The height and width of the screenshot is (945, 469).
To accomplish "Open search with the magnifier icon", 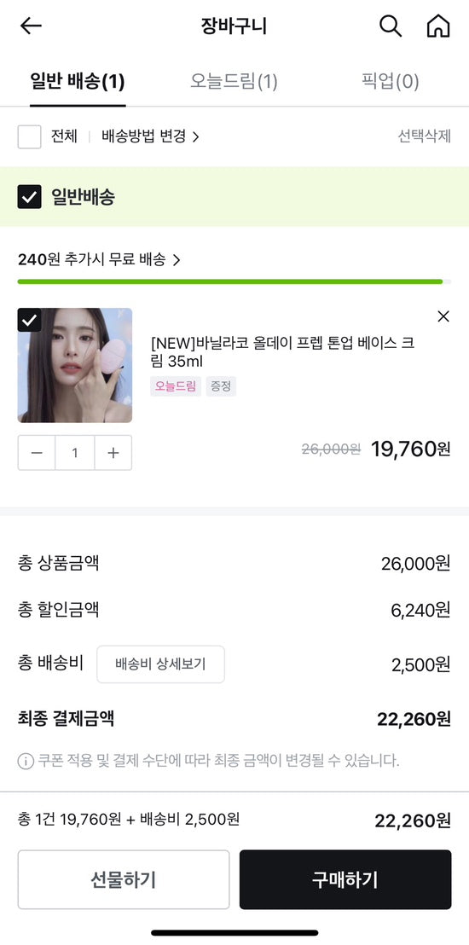I will (x=390, y=26).
